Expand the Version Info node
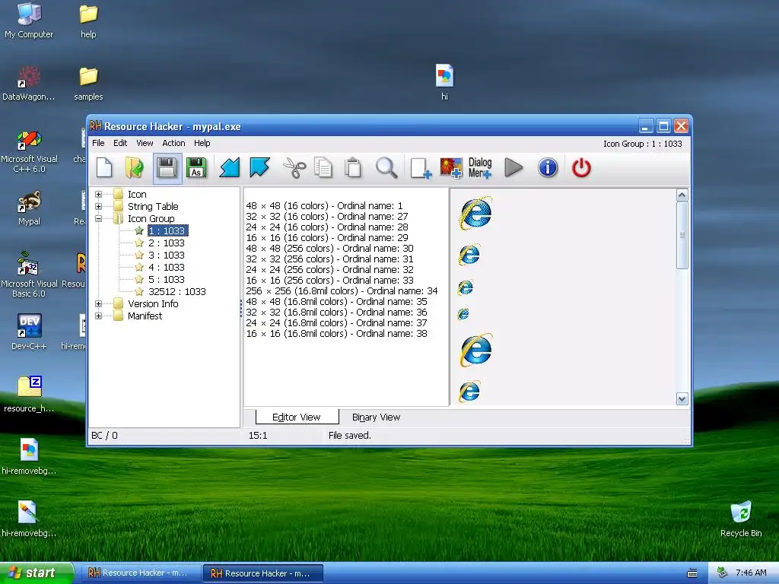The width and height of the screenshot is (779, 584). (x=98, y=303)
